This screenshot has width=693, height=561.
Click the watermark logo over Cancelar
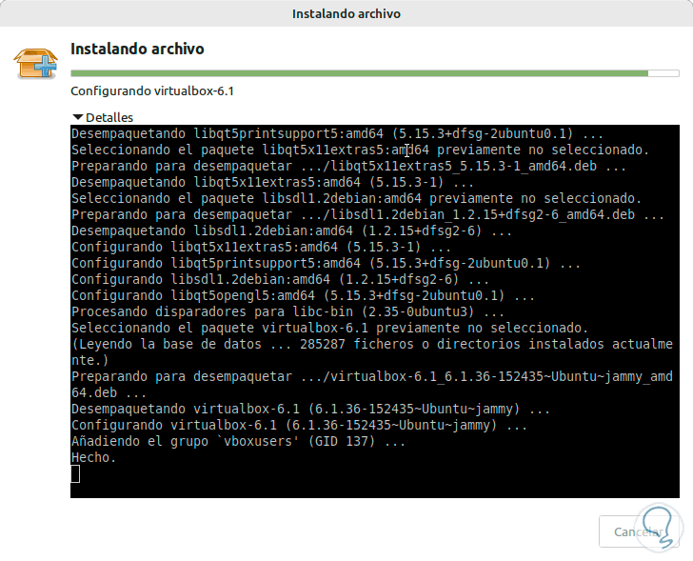pyautogui.click(x=658, y=527)
